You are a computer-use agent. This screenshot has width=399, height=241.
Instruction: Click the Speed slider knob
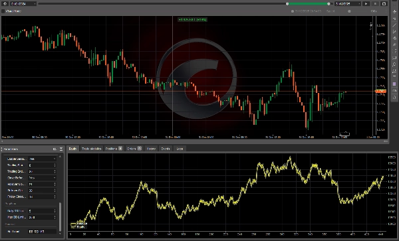coord(349,11)
